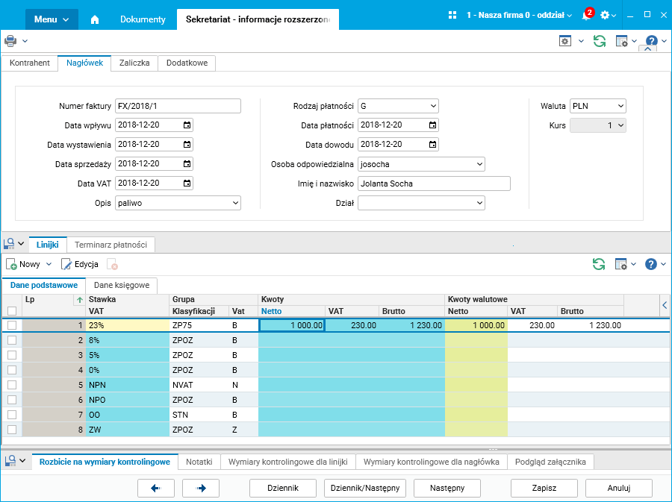Tick the checkbox for row 1 (23%)
Screen dimensions: 672x502
[x=11, y=325]
